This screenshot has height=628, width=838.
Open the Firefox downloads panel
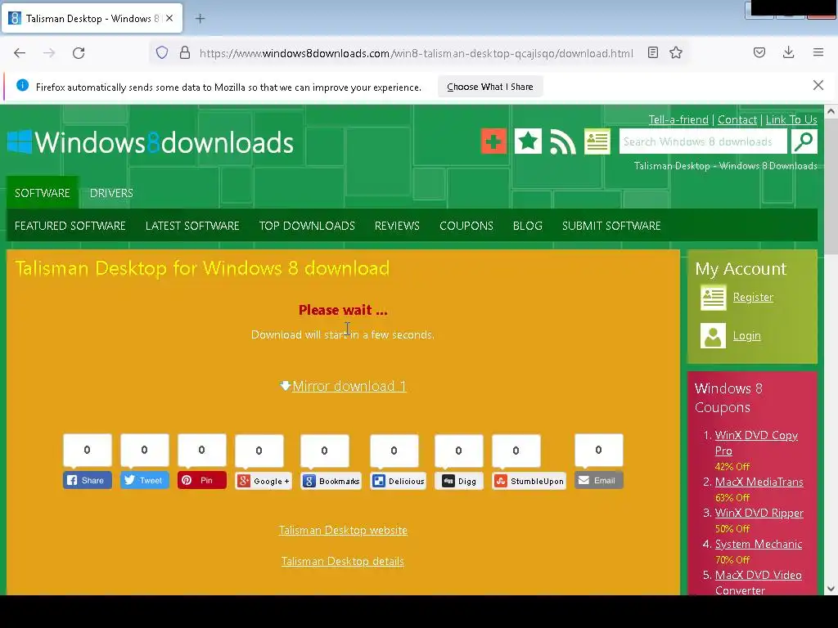pyautogui.click(x=788, y=52)
